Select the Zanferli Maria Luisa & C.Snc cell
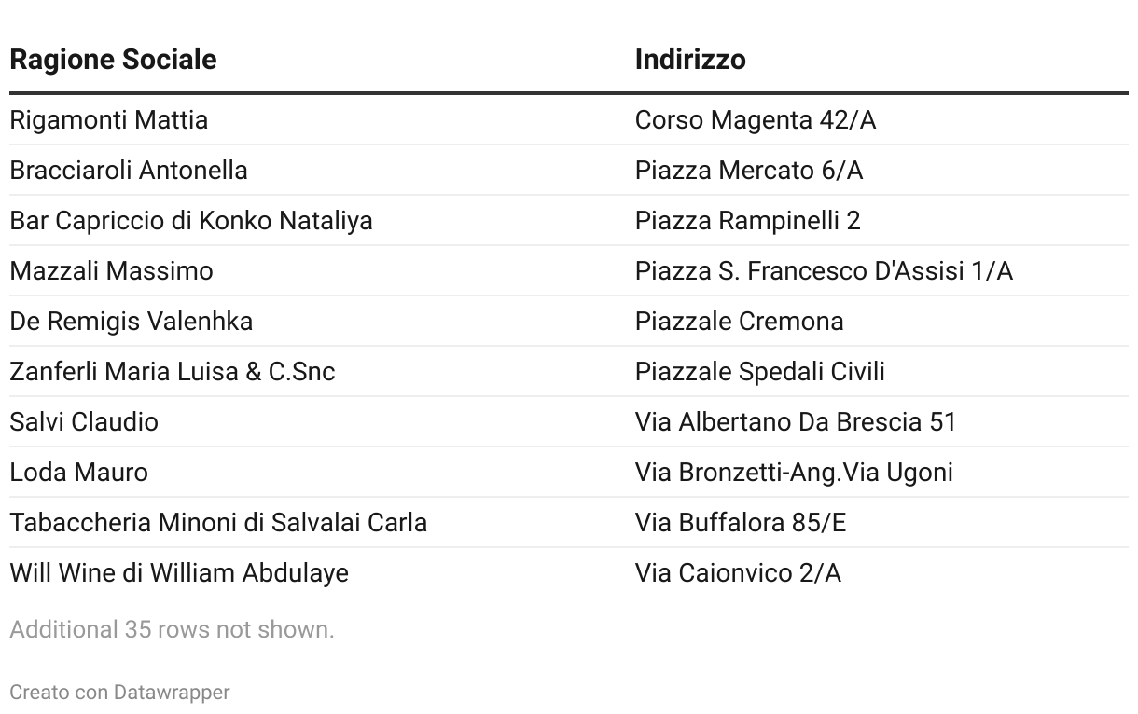This screenshot has height=714, width=1138. 173,372
